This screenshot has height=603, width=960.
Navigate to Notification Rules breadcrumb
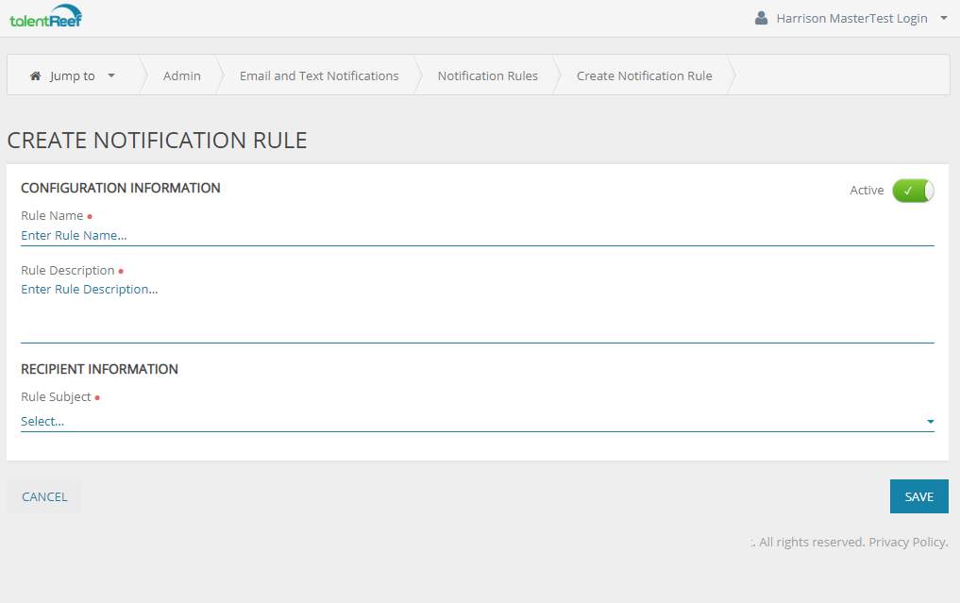[x=487, y=75]
